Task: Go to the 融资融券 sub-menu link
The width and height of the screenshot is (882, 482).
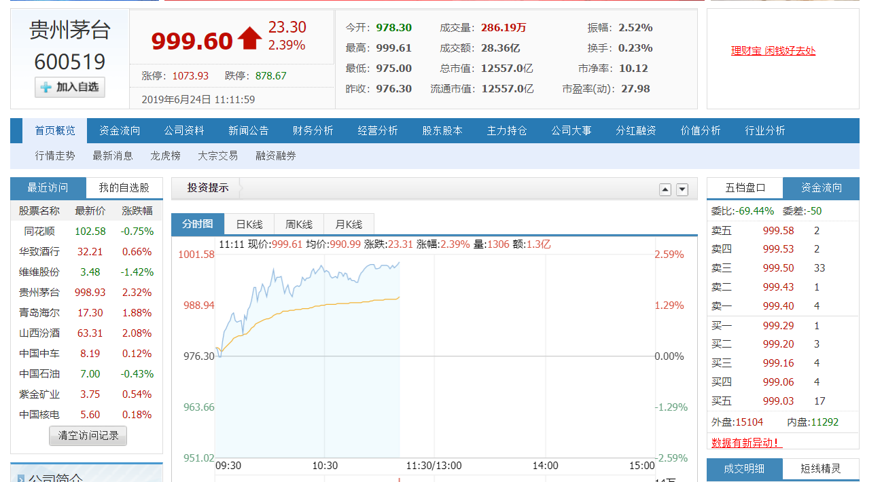Action: [276, 156]
